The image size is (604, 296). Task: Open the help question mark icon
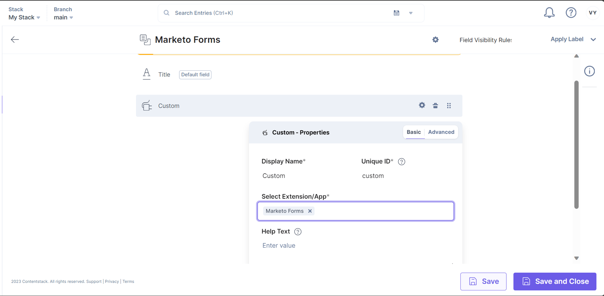pyautogui.click(x=571, y=13)
